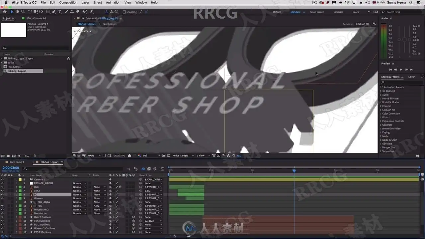The image size is (425, 239).
Task: Select the Clone Stamp tool
Action: (72, 12)
